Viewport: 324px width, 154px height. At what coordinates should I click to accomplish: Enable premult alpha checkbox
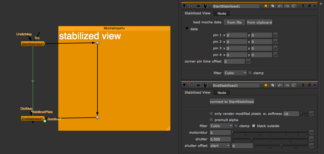pyautogui.click(x=211, y=120)
